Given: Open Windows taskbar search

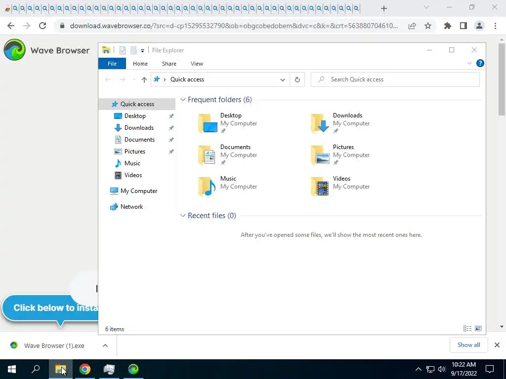Looking at the screenshot, I should tap(36, 369).
